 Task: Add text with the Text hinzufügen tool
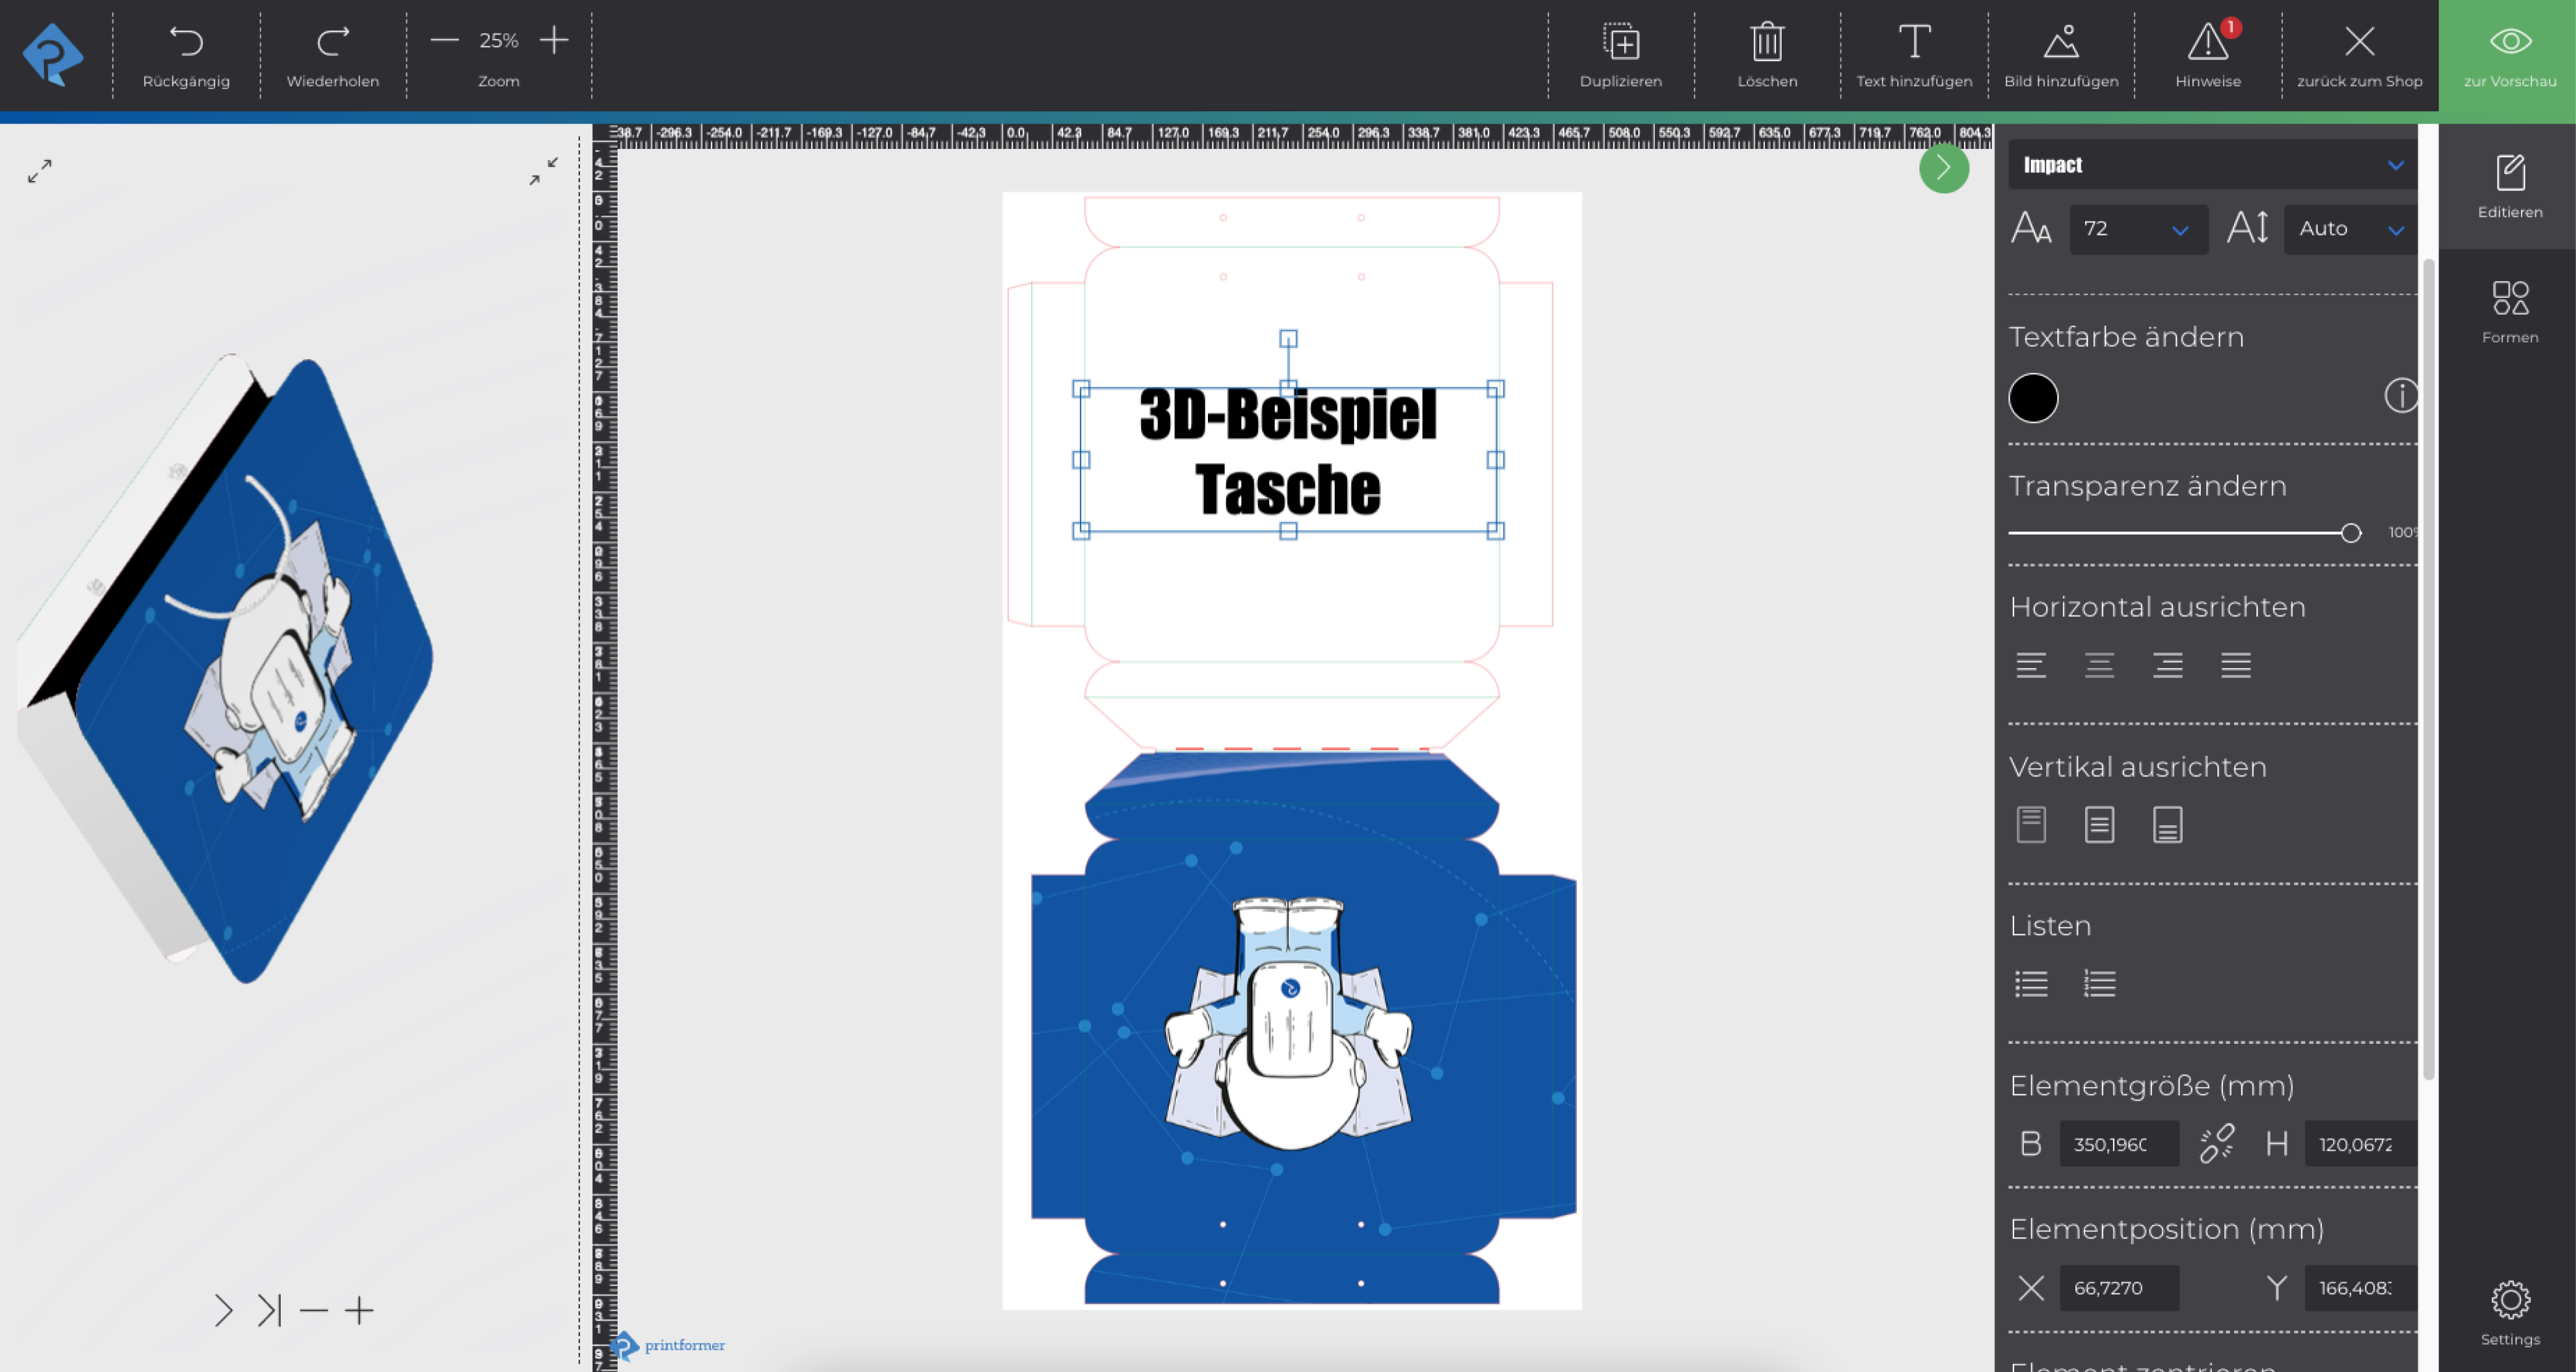1913,42
